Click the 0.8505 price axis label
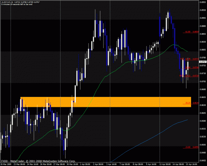207x166 pixels. point(203,145)
